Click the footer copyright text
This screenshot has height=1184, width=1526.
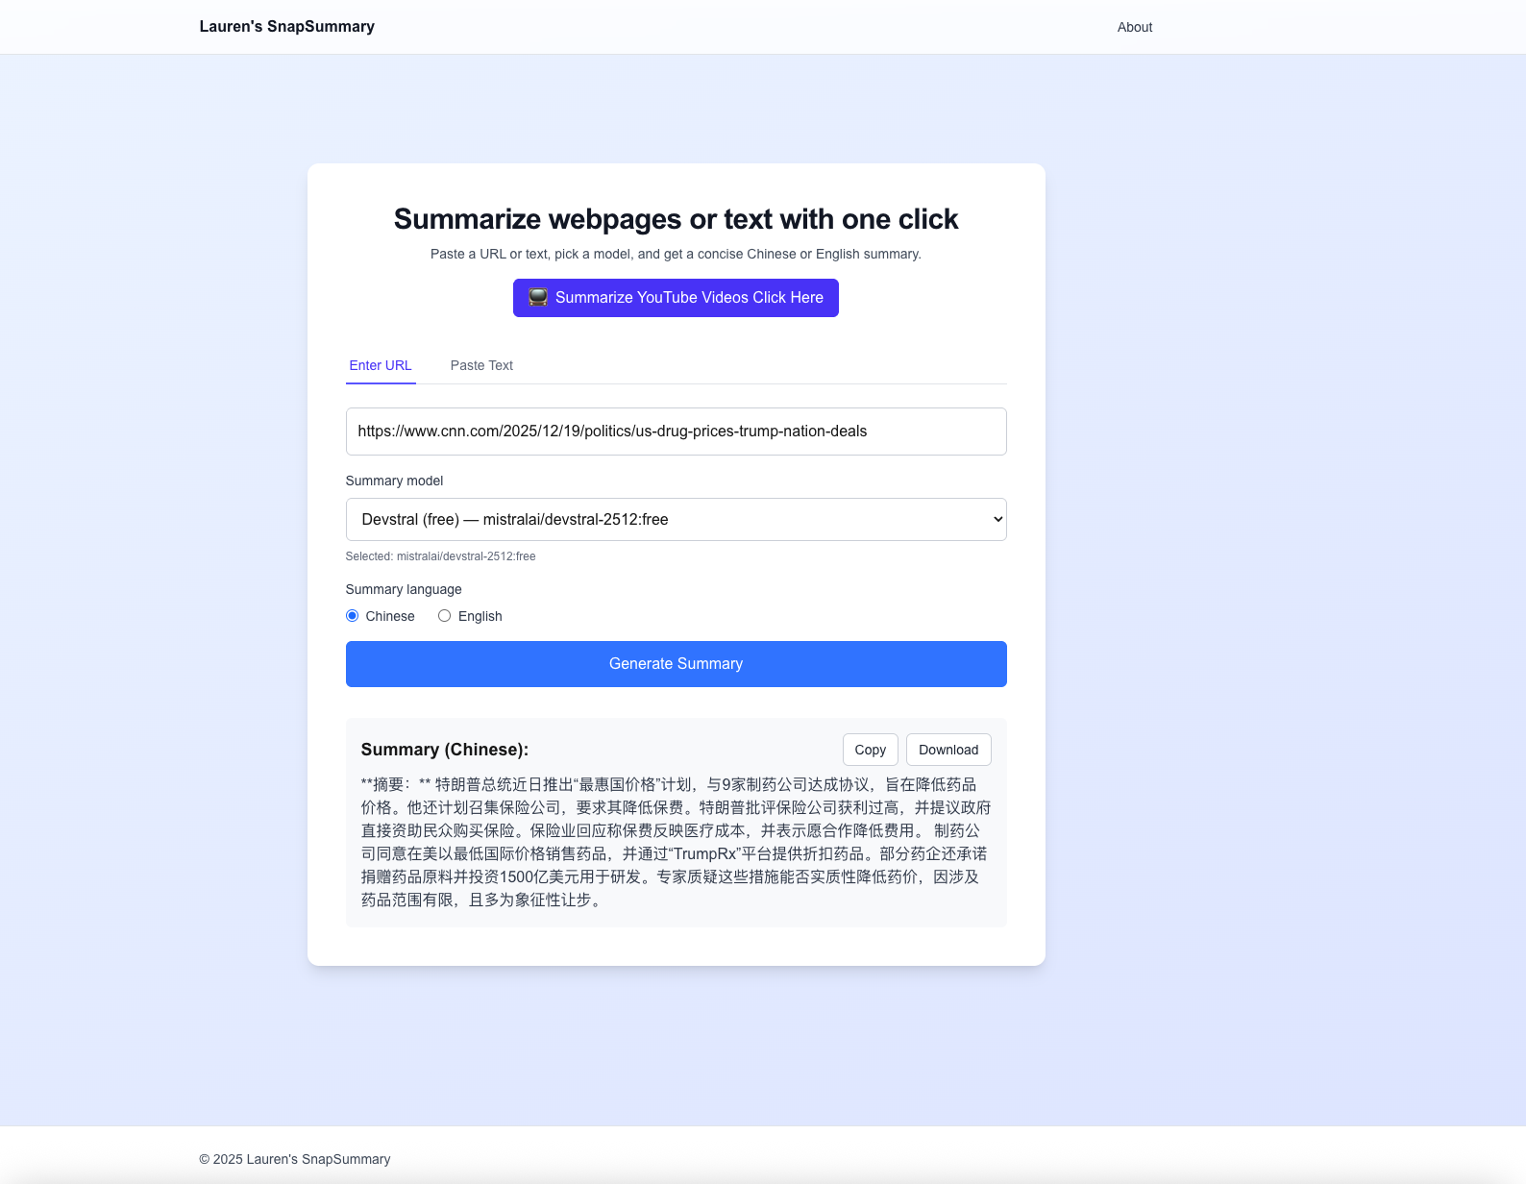tap(294, 1159)
